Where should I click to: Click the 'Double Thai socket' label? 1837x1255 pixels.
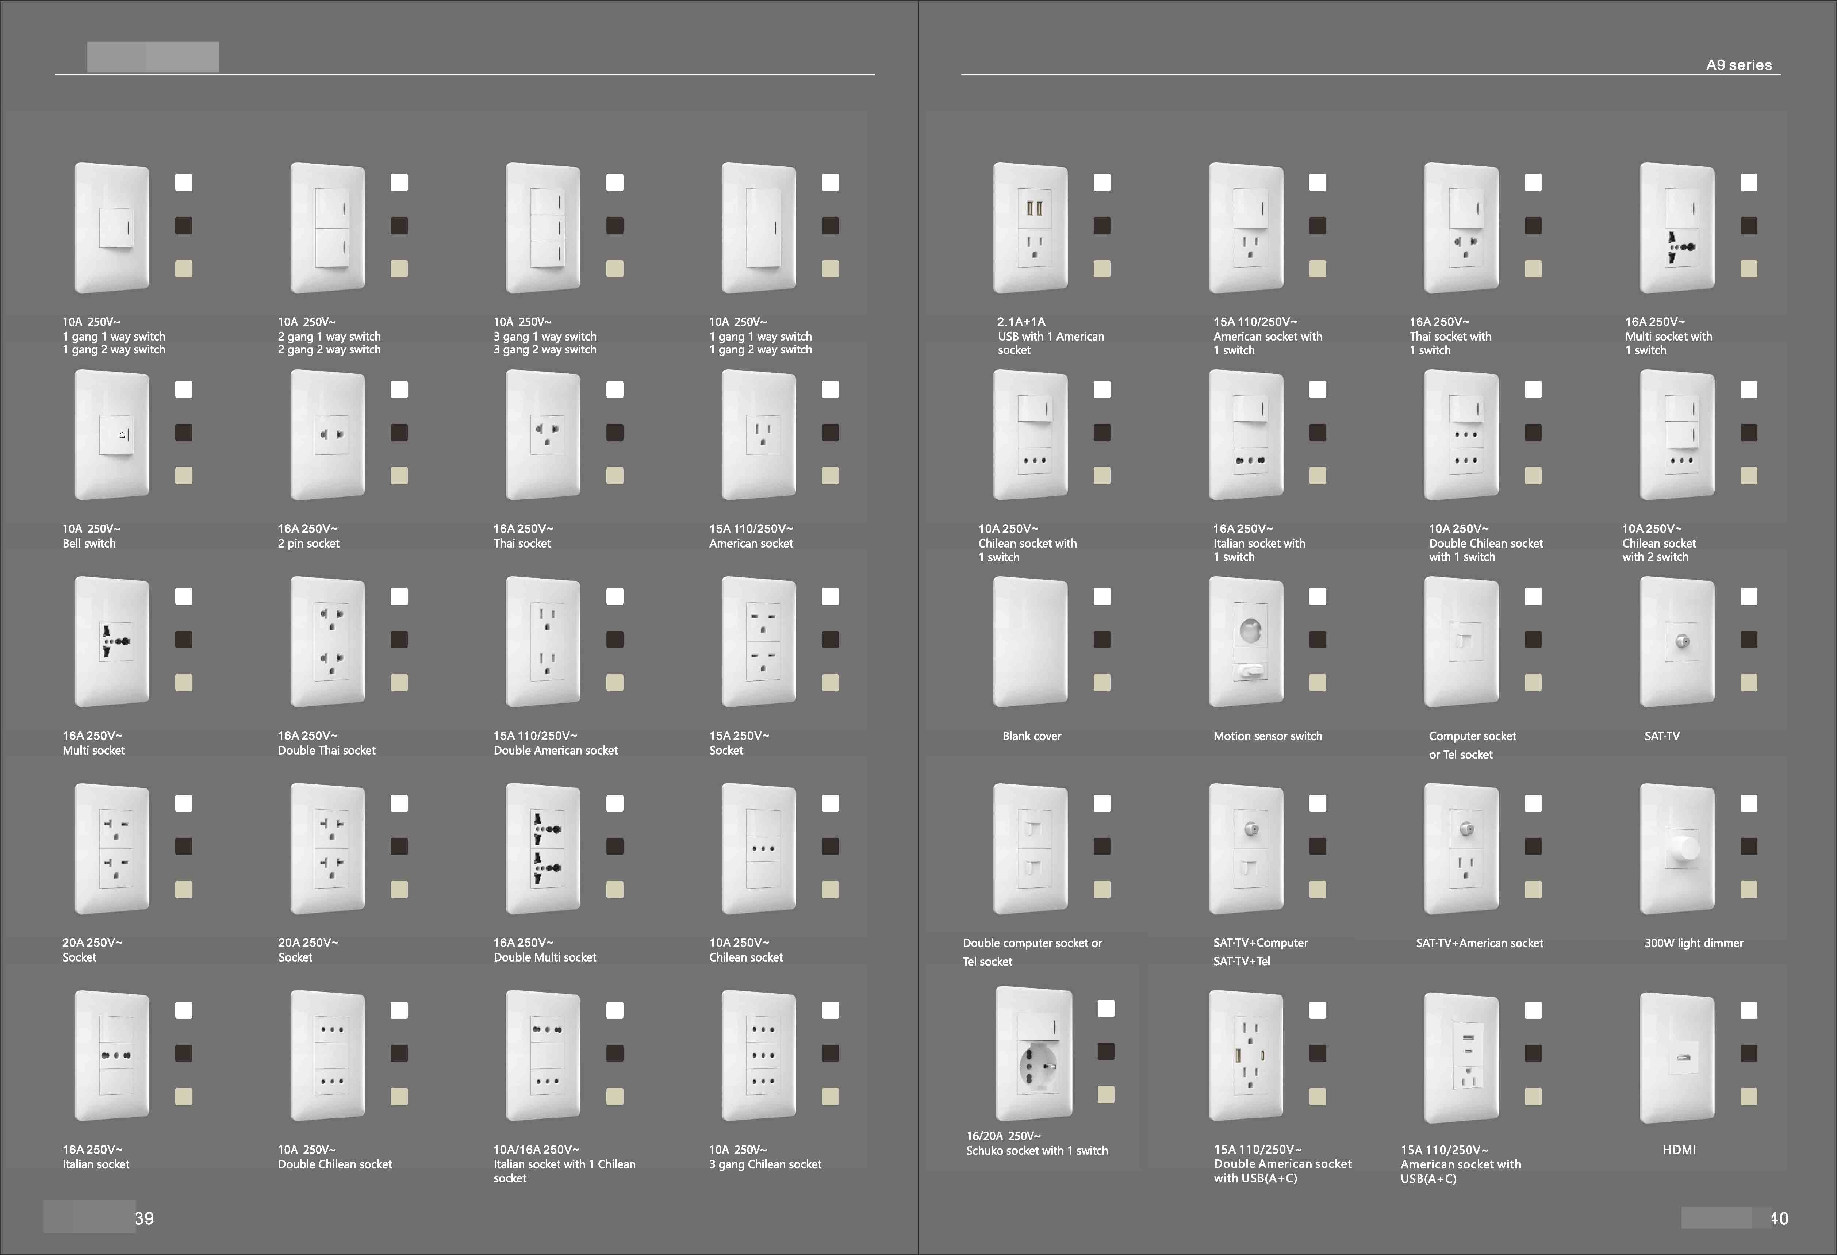coord(326,750)
